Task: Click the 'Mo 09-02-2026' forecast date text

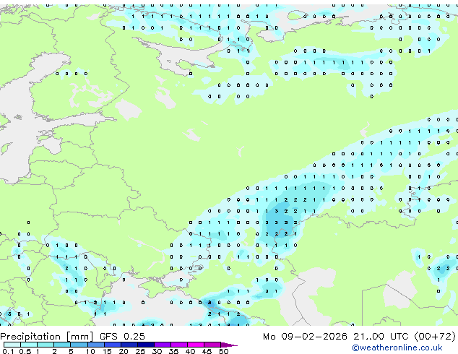Action: click(x=305, y=336)
